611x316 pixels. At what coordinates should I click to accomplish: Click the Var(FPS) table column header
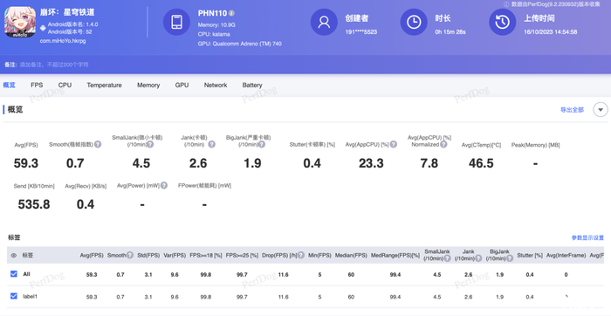pos(175,255)
